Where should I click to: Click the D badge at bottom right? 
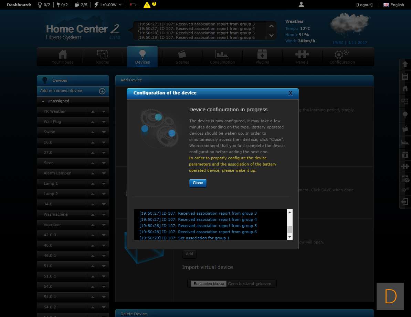pos(390,296)
